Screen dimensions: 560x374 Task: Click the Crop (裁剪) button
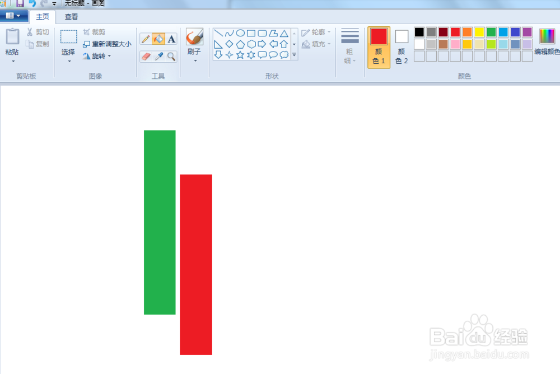(94, 32)
